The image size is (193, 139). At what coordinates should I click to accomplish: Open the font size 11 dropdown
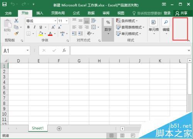click(x=66, y=21)
